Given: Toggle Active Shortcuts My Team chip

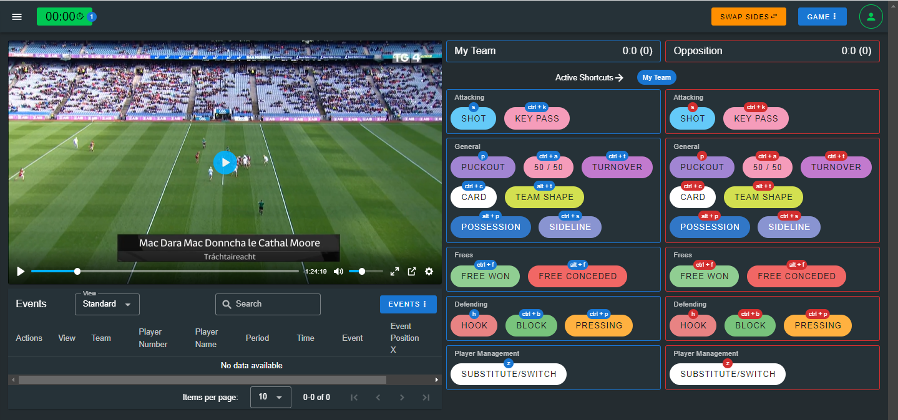Looking at the screenshot, I should coord(656,78).
